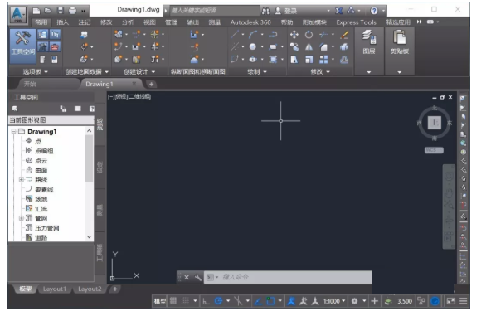Open the 当前图形视图 view dropdown
491x311 pixels.
point(51,120)
